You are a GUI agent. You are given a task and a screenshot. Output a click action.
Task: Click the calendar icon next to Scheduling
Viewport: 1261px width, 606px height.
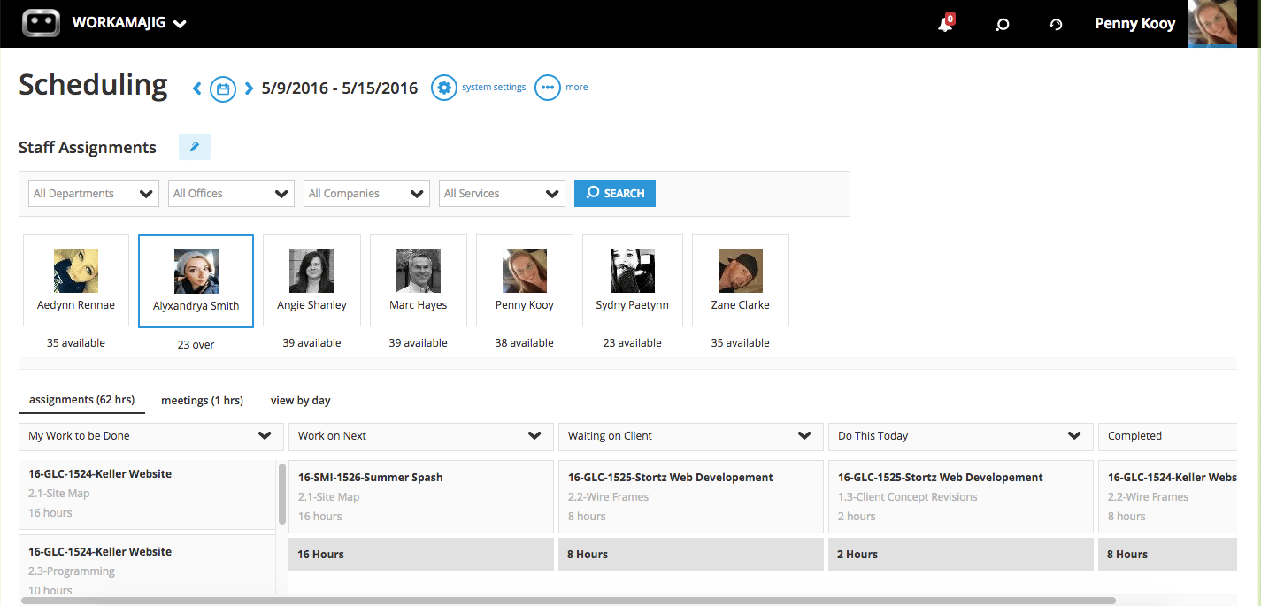(222, 88)
